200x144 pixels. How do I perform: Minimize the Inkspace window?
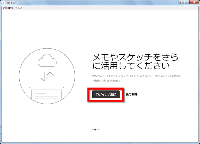coord(182,2)
